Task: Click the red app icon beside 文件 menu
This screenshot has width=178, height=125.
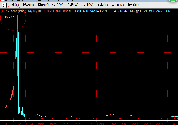Action: pos(4,5)
